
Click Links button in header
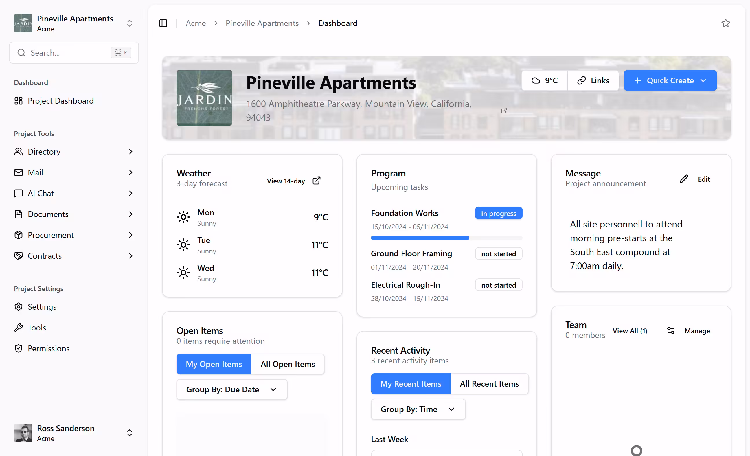[x=593, y=80]
